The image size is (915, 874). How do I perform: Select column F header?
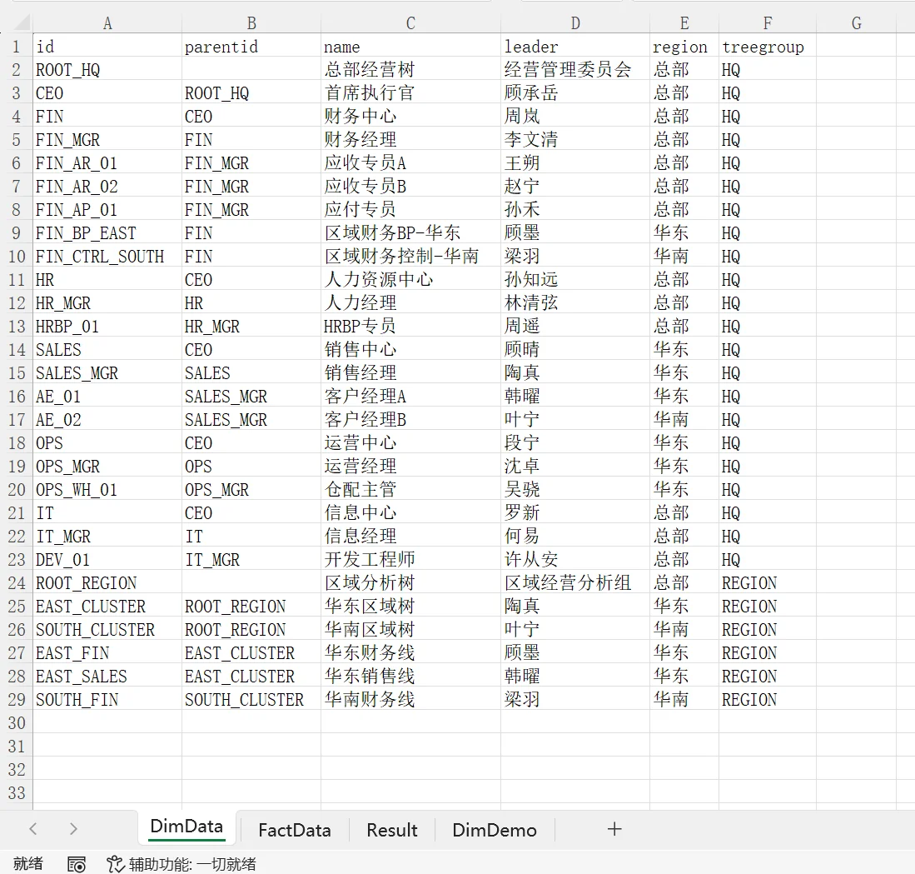(768, 23)
